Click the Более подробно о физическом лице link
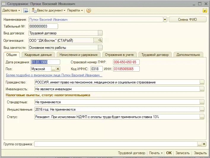The image size is (210, 158). (54, 75)
